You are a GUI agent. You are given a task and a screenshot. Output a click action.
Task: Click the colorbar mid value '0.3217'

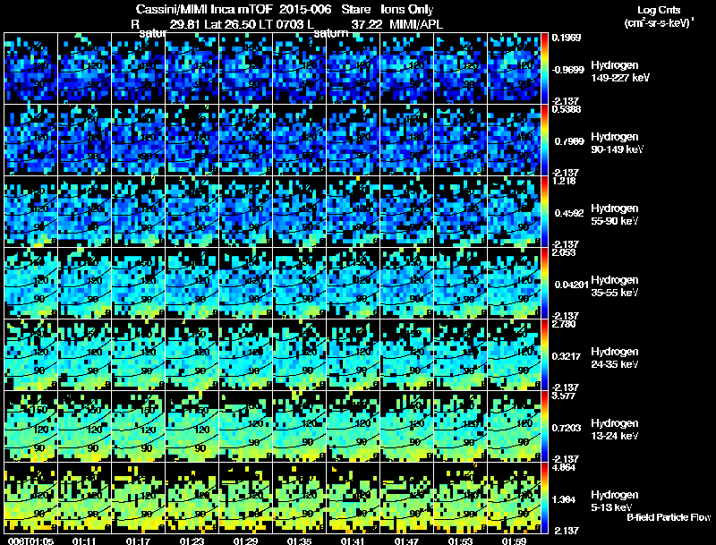[567, 356]
